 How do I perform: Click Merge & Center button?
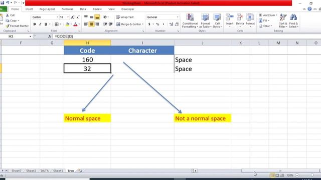point(128,24)
